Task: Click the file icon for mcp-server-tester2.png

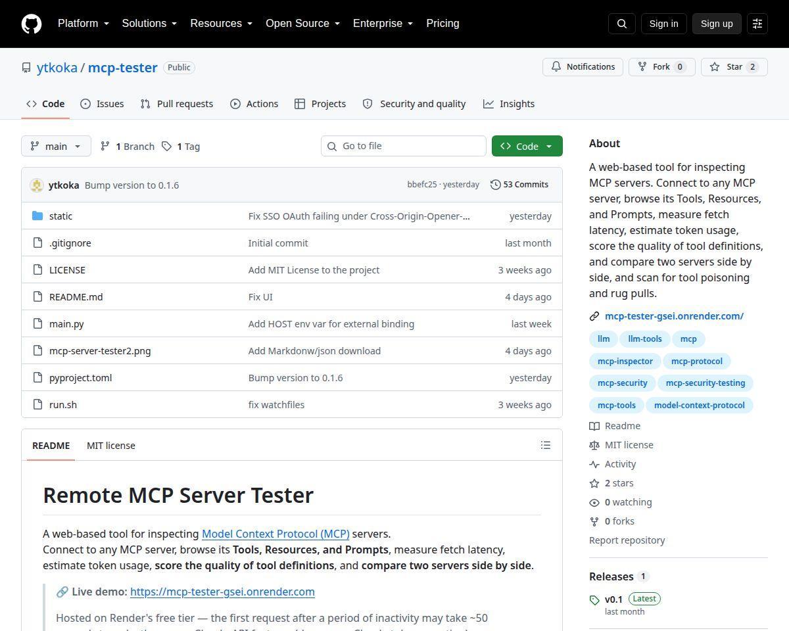Action: coord(37,351)
